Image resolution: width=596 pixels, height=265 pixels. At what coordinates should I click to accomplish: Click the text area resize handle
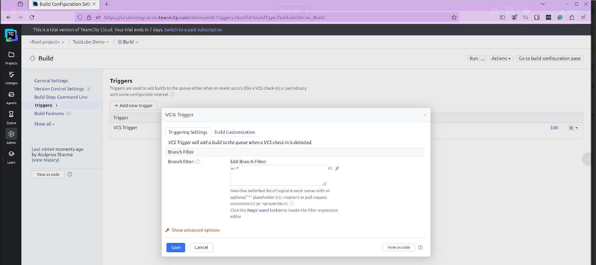coord(324,183)
